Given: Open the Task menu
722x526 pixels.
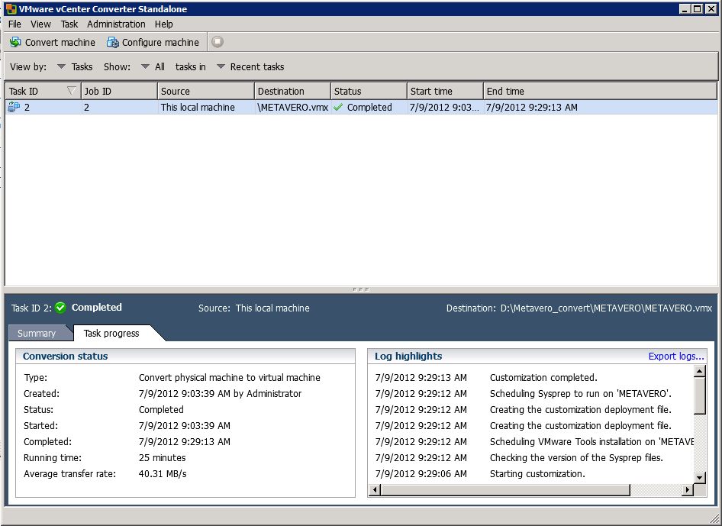Looking at the screenshot, I should [69, 24].
